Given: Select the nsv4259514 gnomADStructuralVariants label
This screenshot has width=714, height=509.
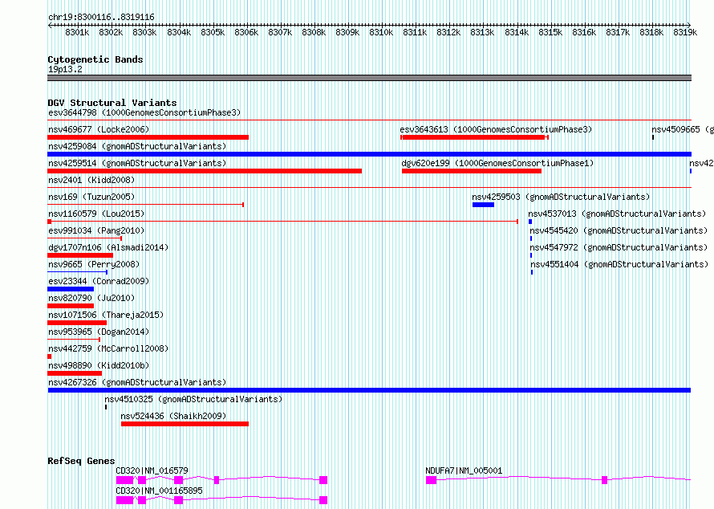Looking at the screenshot, I should click(137, 163).
